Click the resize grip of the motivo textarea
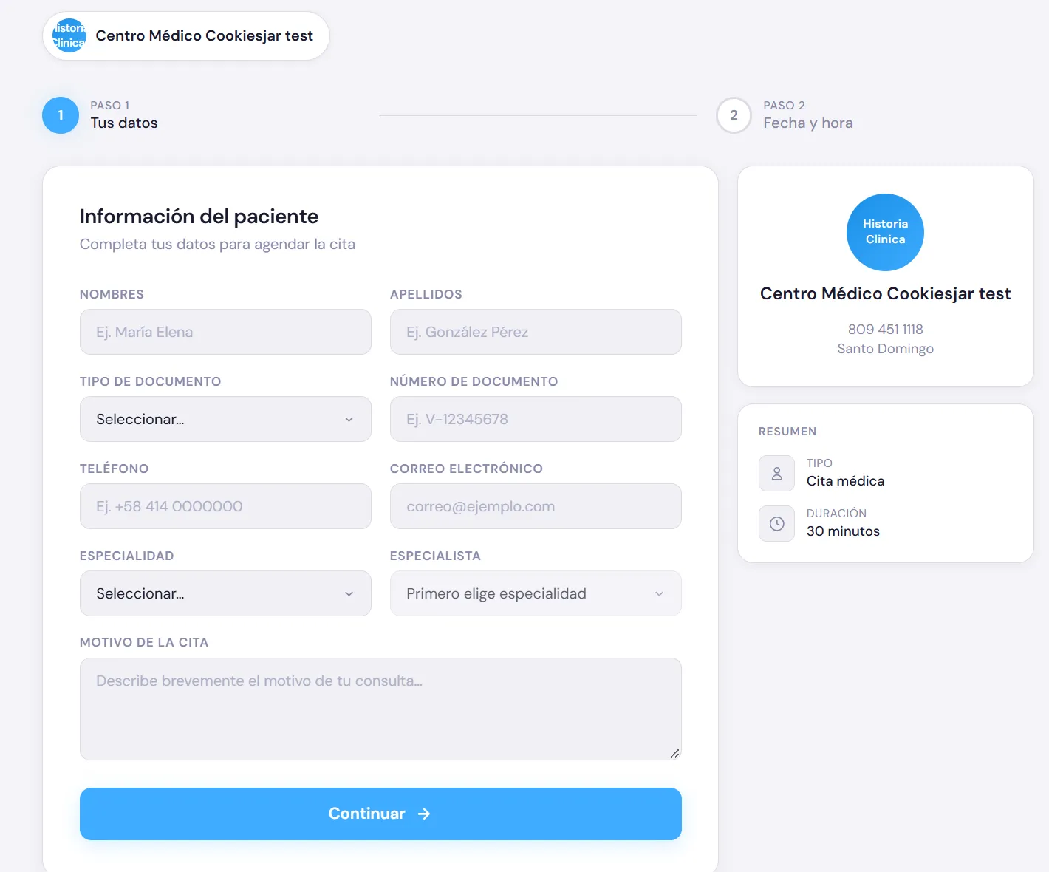The height and width of the screenshot is (872, 1049). pyautogui.click(x=674, y=754)
